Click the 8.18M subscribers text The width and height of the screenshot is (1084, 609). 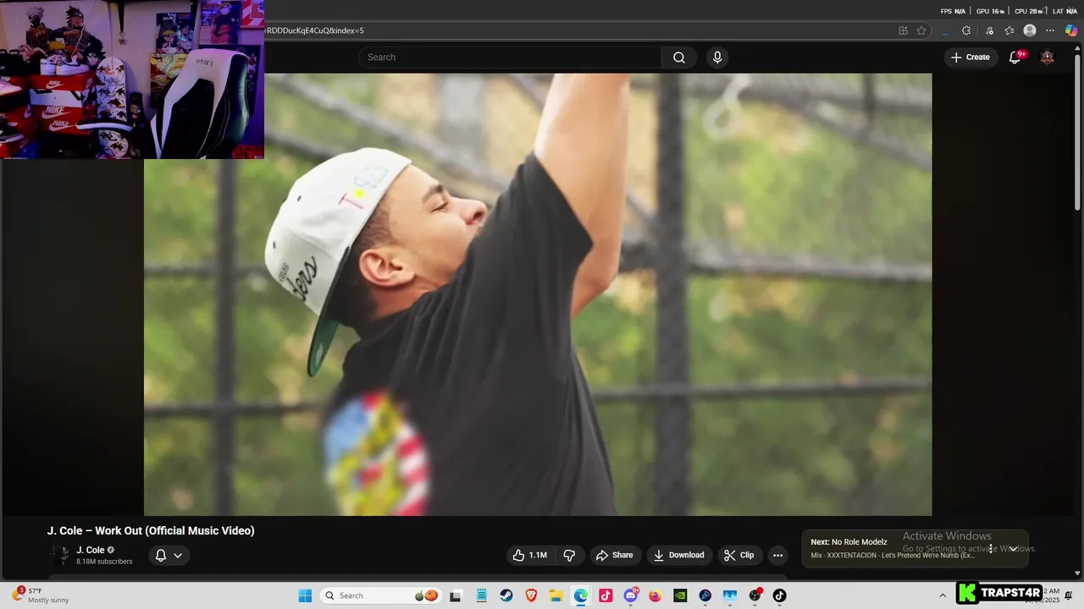pos(104,562)
